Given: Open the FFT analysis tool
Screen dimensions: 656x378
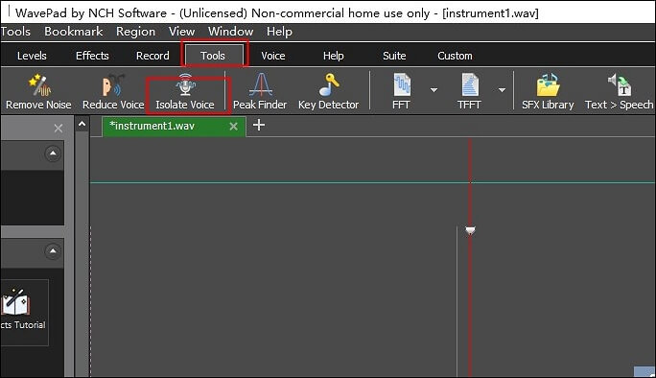Looking at the screenshot, I should click(x=401, y=92).
